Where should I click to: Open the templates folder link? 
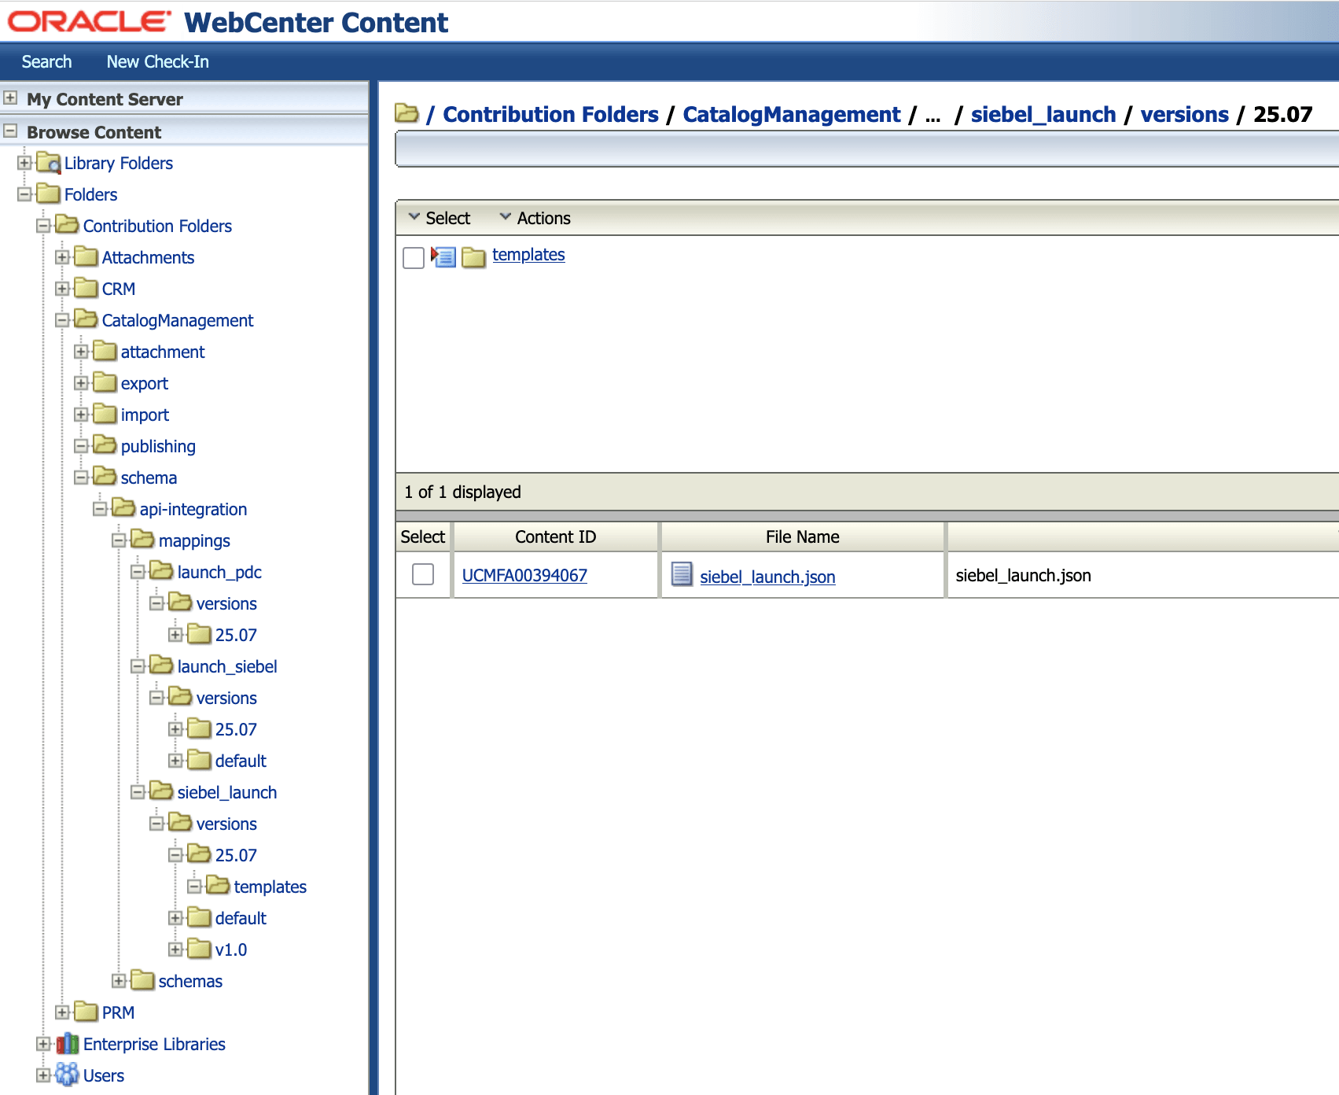point(528,255)
